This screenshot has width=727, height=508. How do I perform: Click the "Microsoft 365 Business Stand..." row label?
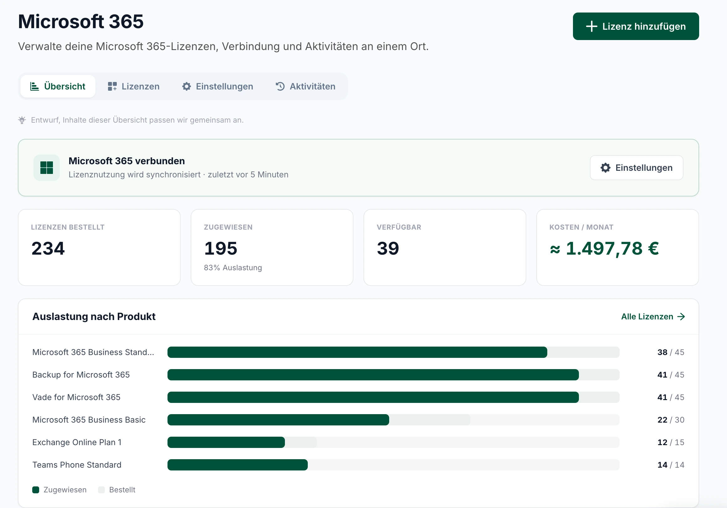coord(93,352)
